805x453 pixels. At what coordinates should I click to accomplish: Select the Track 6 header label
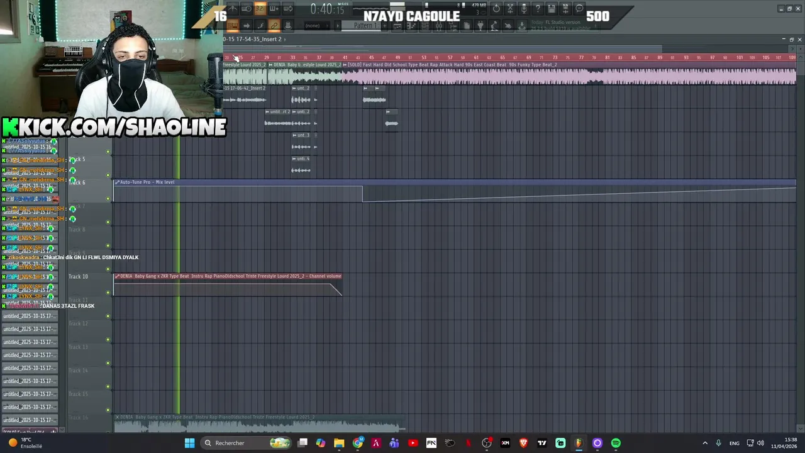point(77,182)
